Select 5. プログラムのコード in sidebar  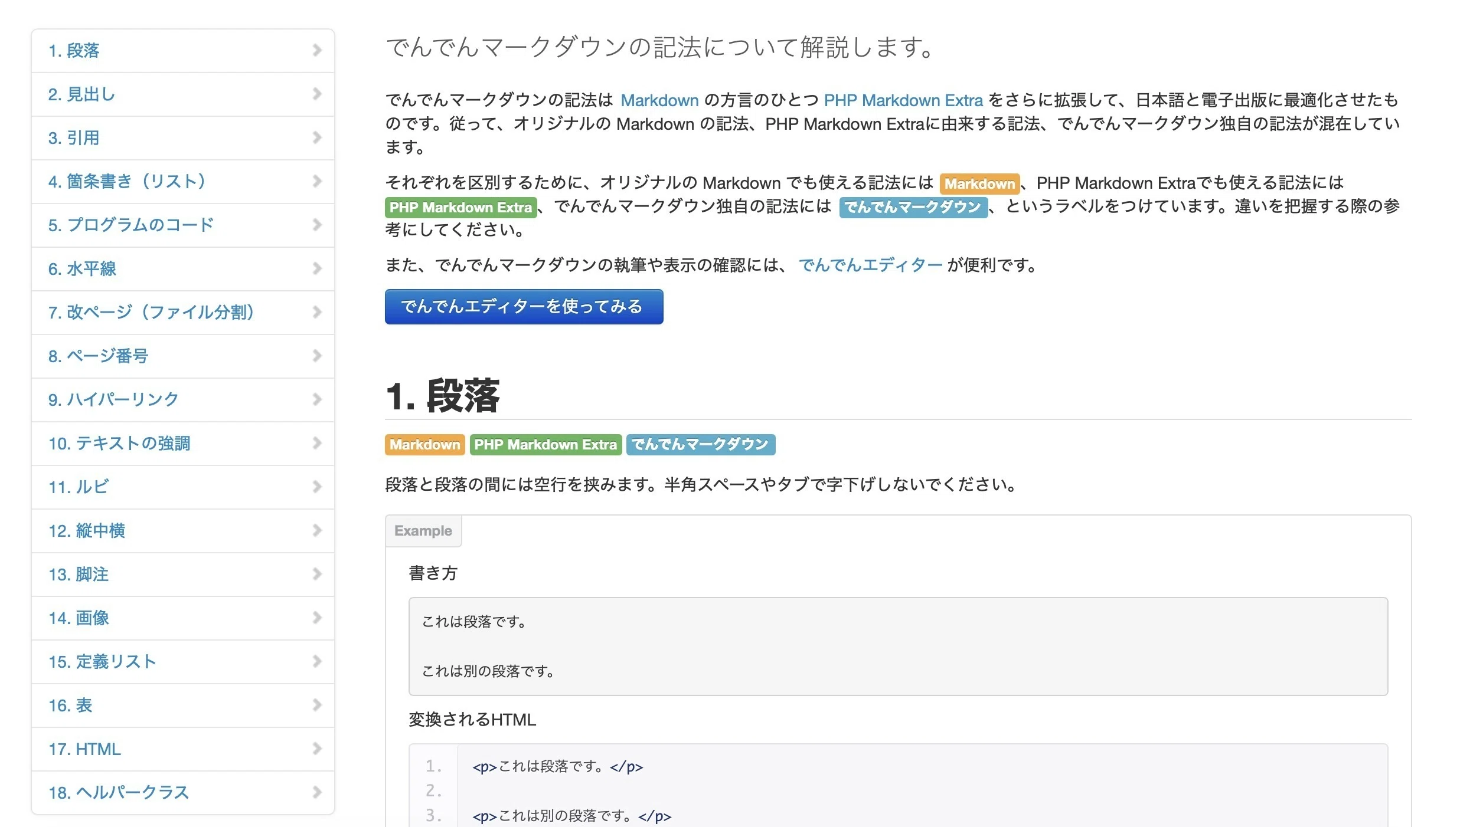tap(183, 225)
